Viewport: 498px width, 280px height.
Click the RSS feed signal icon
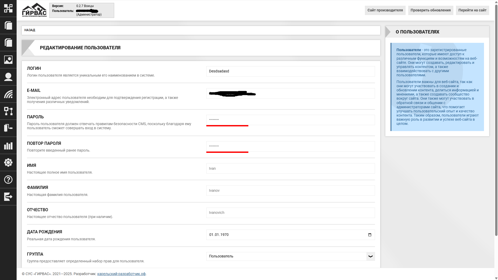[8, 94]
